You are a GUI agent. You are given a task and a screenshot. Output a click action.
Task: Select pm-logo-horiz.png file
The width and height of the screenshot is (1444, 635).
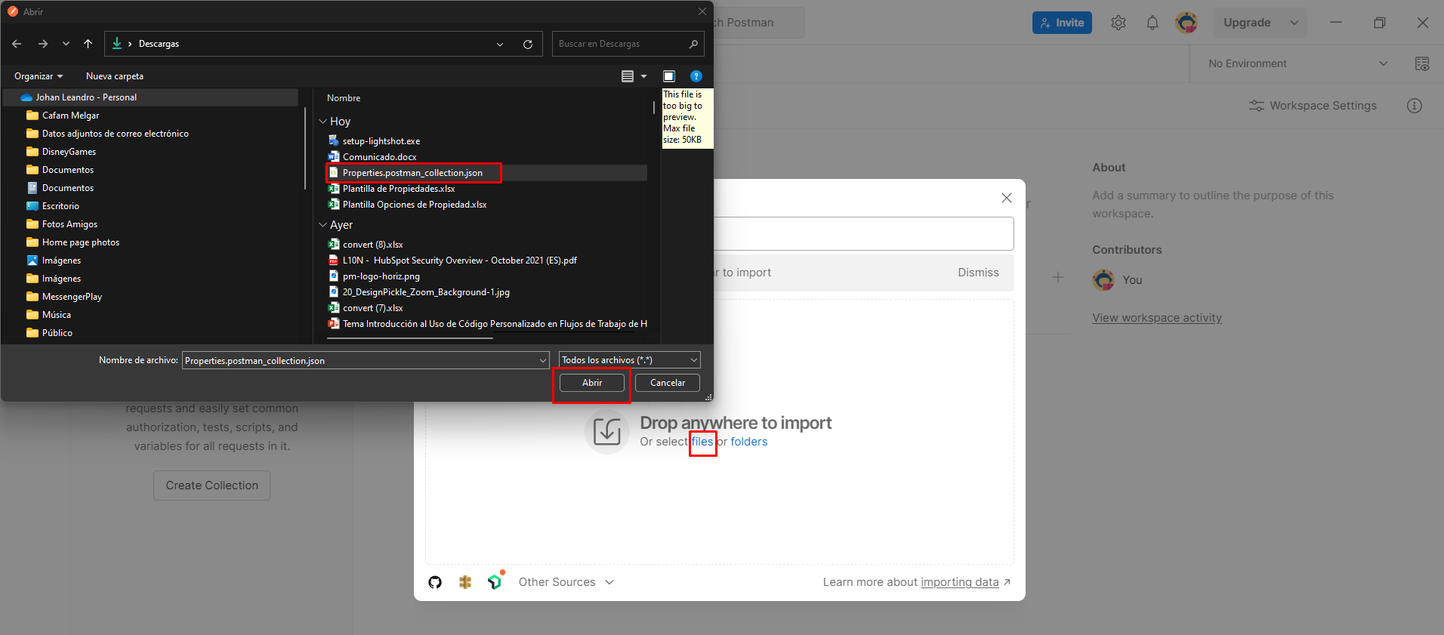381,276
